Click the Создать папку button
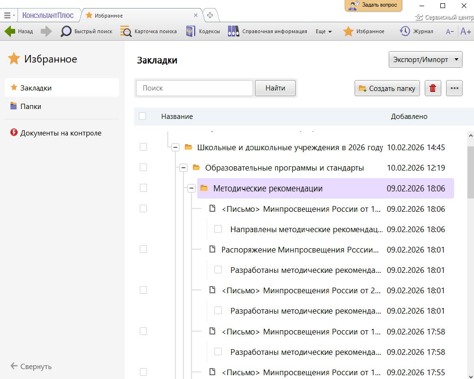 point(387,88)
